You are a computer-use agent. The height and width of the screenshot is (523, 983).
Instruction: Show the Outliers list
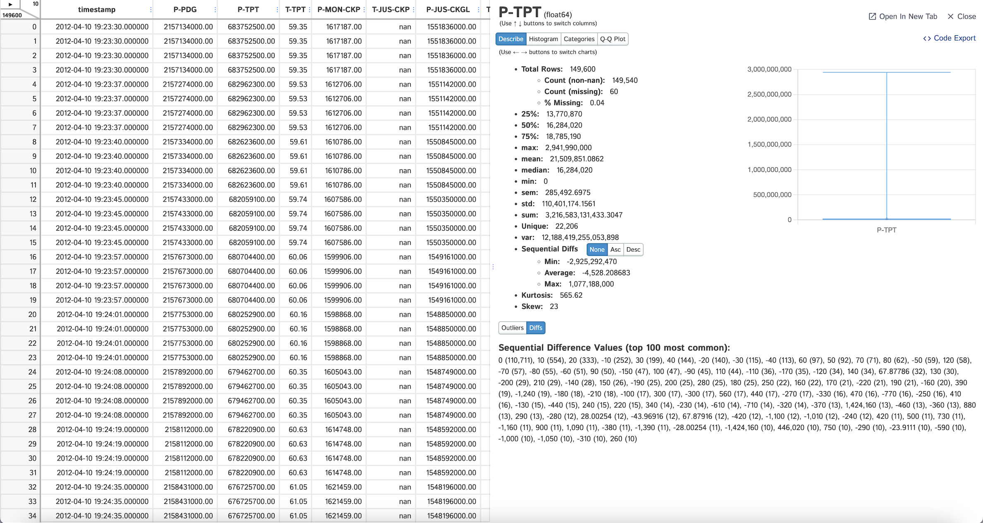point(512,328)
